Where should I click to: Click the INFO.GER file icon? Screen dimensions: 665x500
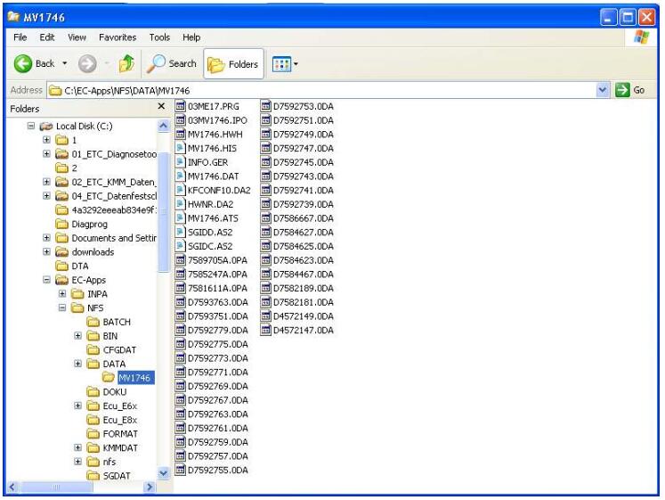[x=181, y=162]
